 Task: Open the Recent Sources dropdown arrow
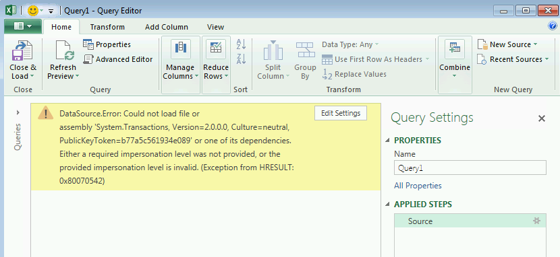click(x=547, y=59)
